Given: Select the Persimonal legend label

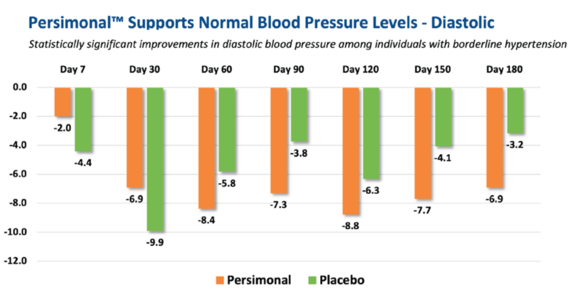Looking at the screenshot, I should coord(259,280).
